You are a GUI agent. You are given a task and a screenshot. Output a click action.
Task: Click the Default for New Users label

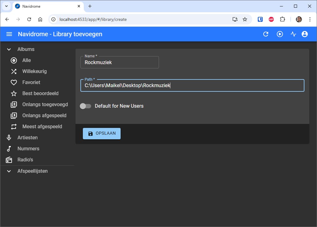click(x=119, y=106)
